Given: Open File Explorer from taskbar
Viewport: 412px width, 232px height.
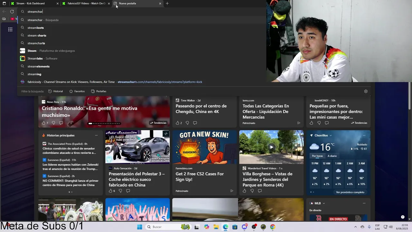Looking at the screenshot, I should click(x=216, y=227).
